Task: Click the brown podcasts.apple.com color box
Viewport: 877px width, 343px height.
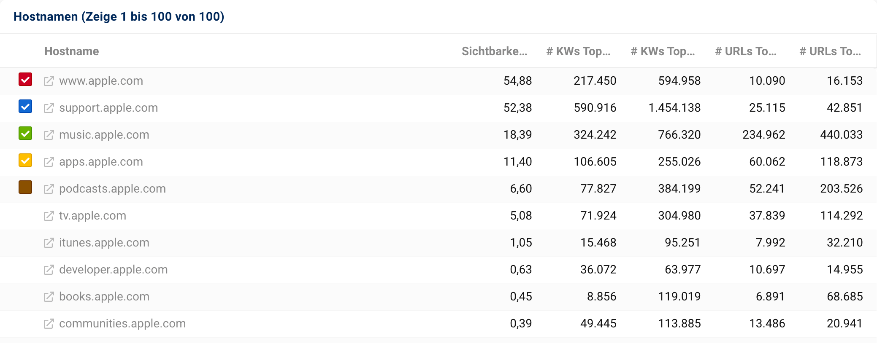Action: (25, 188)
